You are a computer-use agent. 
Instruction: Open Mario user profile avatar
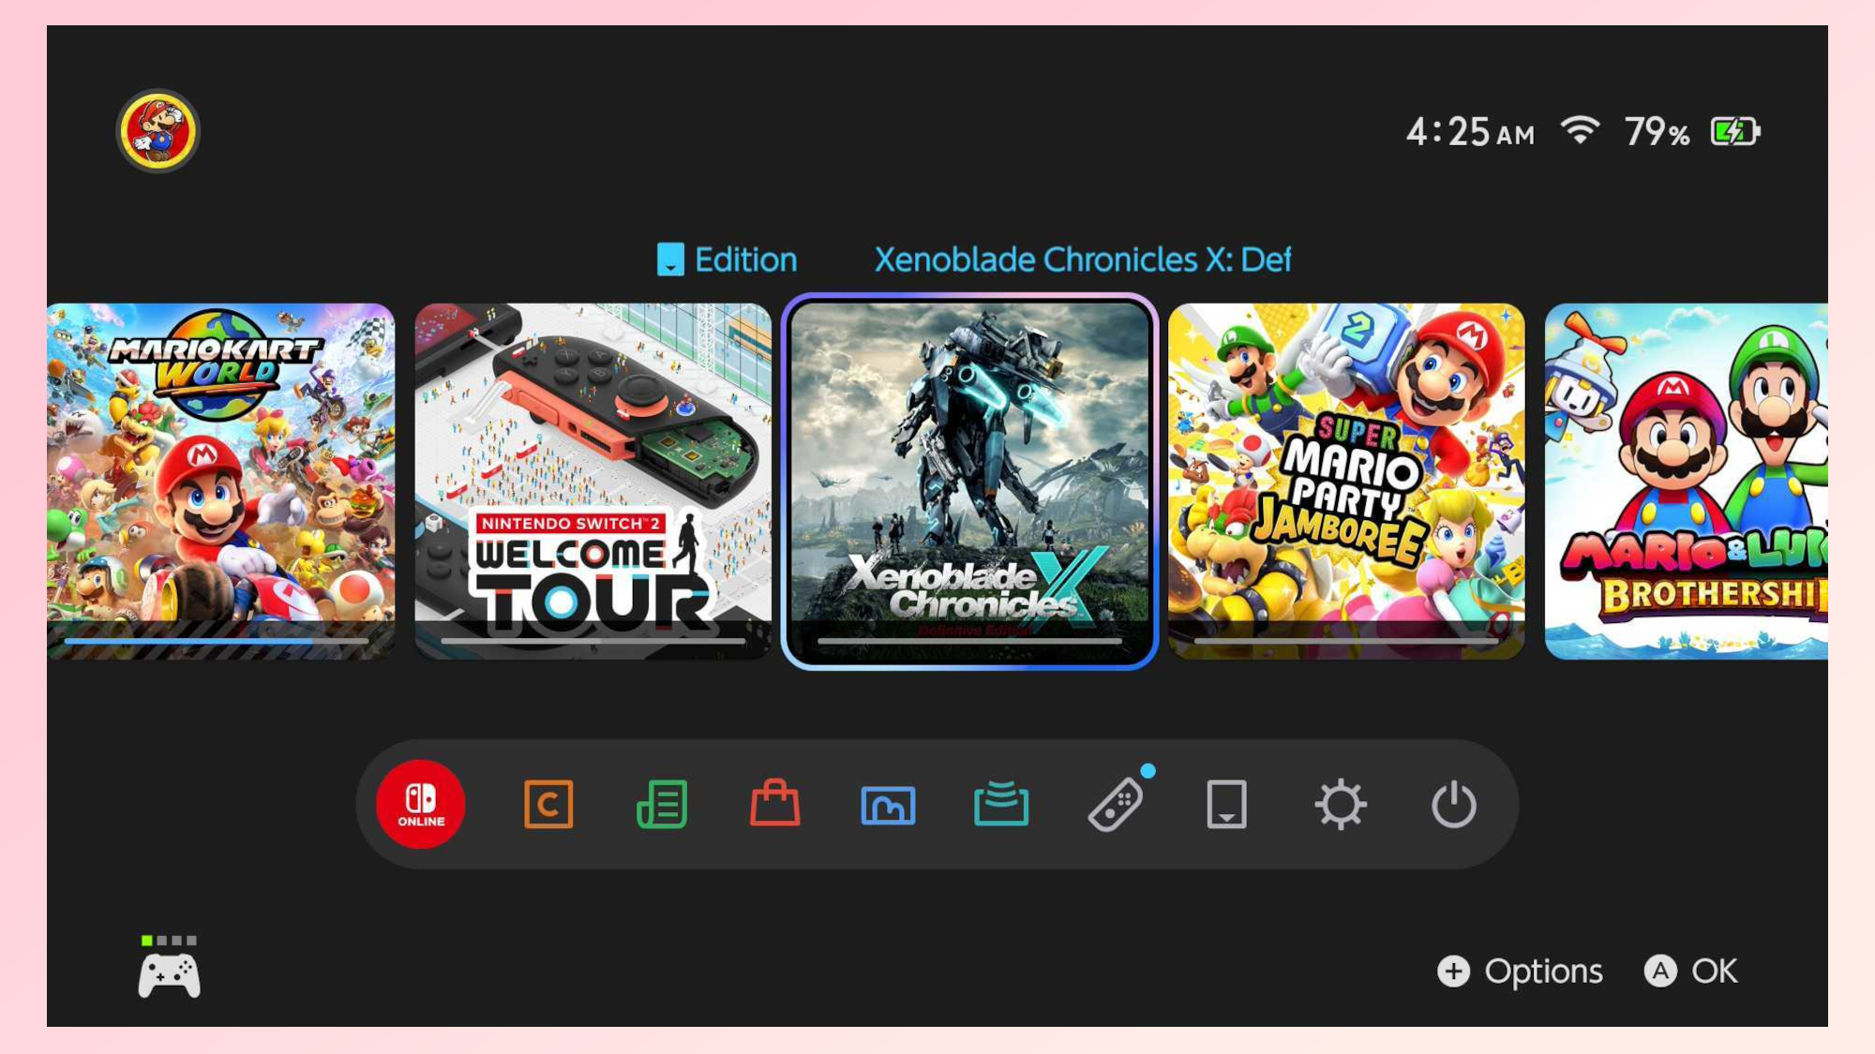click(157, 131)
